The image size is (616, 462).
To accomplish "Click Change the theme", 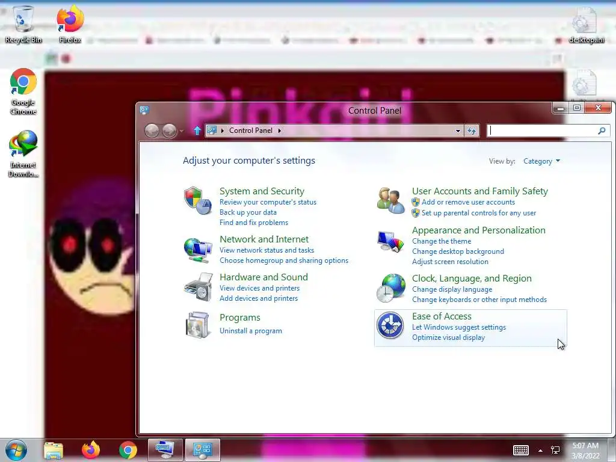I will tap(441, 241).
